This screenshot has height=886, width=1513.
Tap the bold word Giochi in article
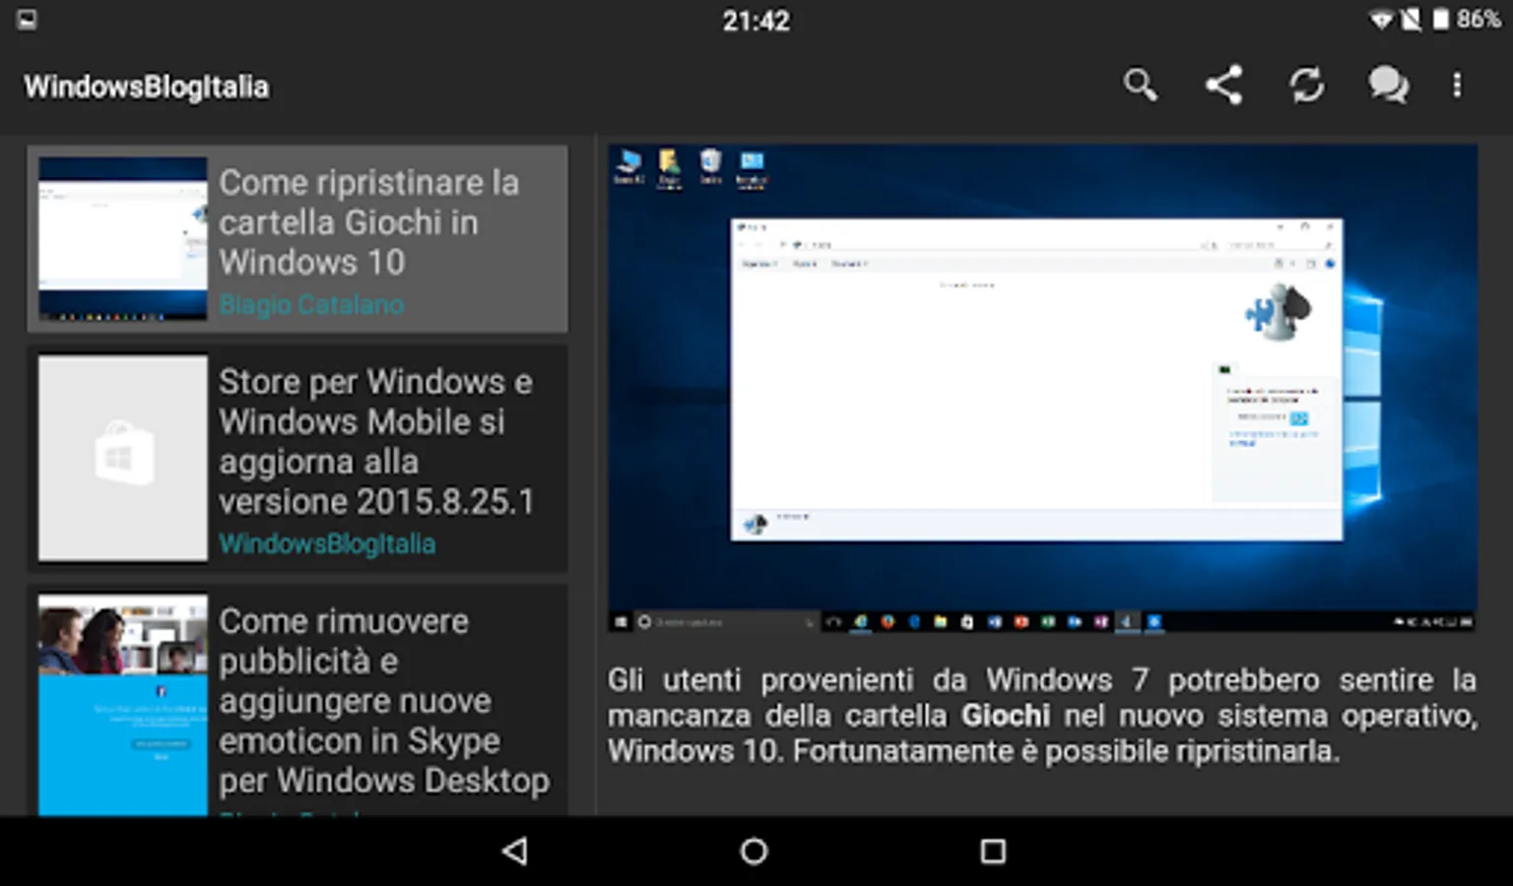coord(1006,716)
